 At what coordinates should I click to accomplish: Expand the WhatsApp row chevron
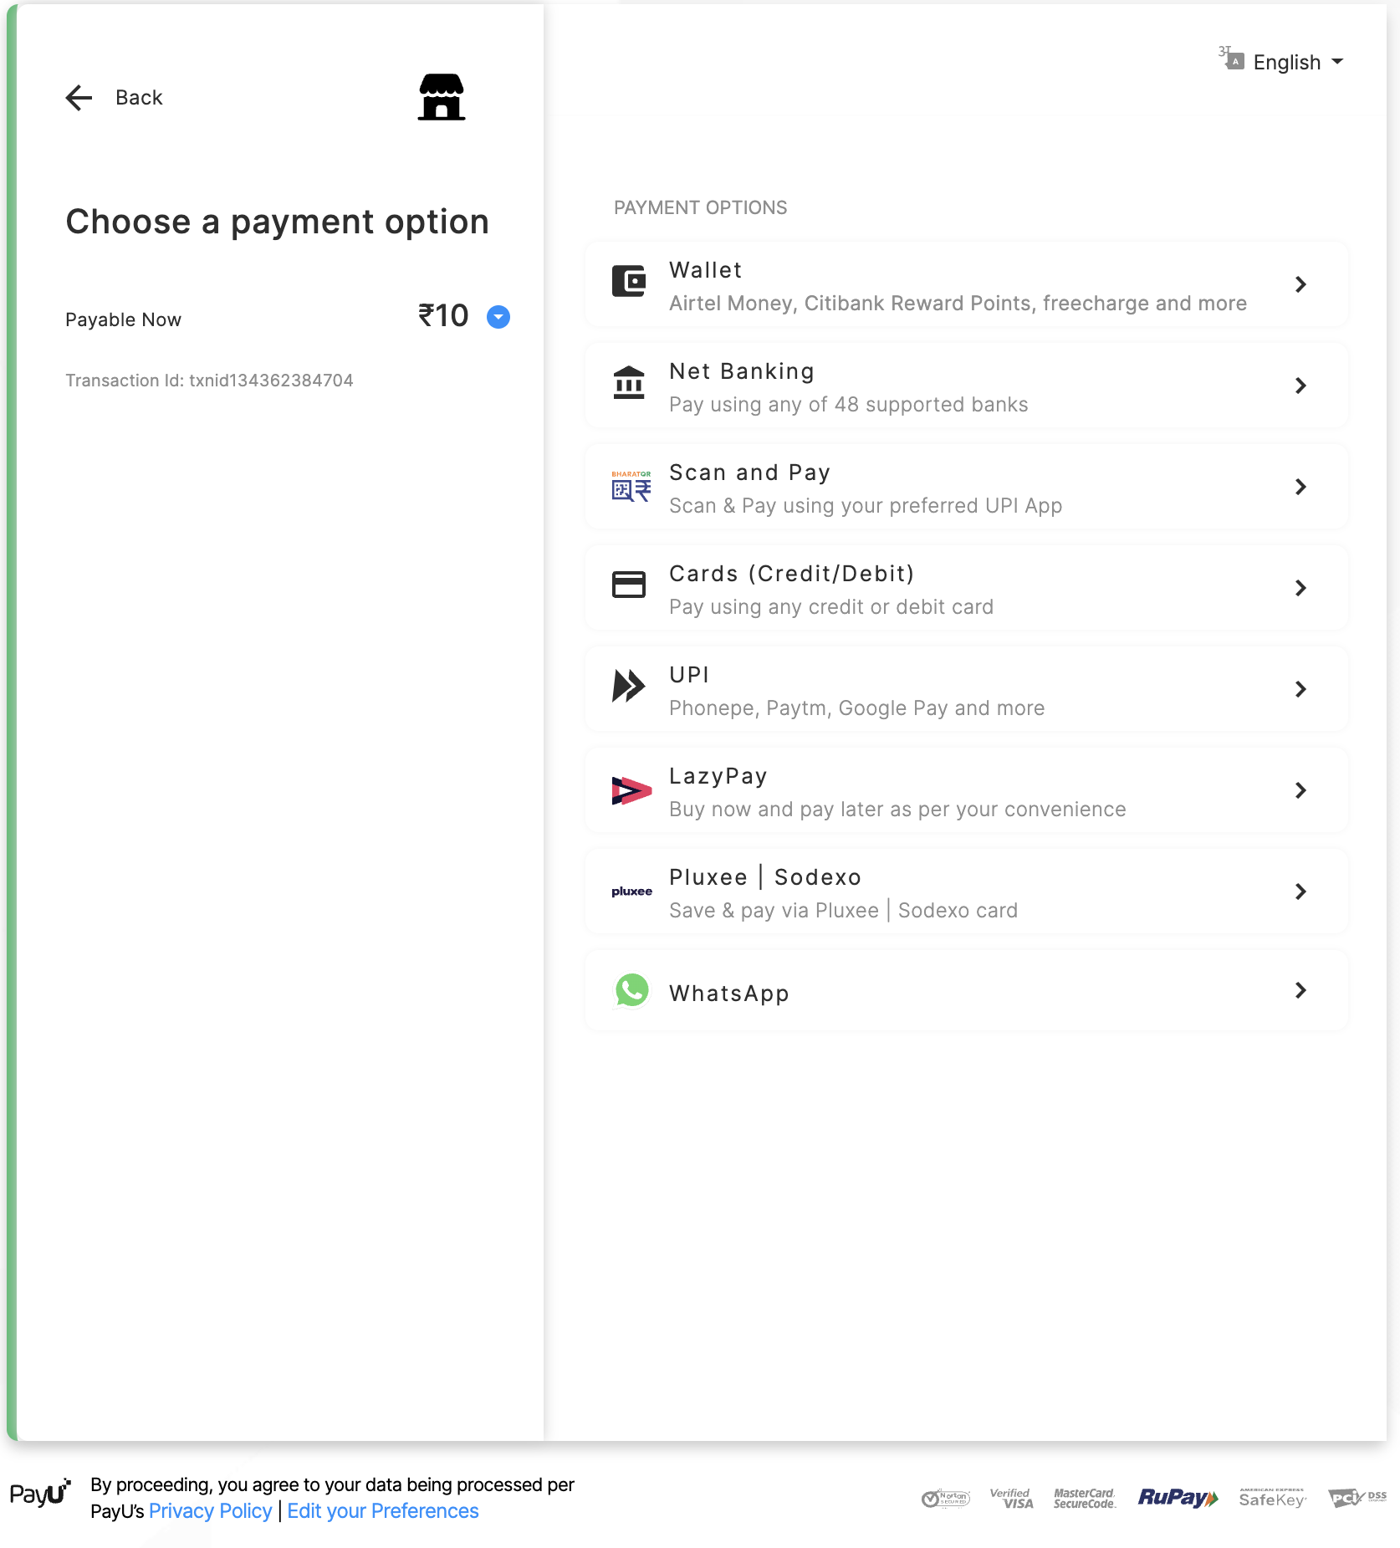click(x=1300, y=991)
